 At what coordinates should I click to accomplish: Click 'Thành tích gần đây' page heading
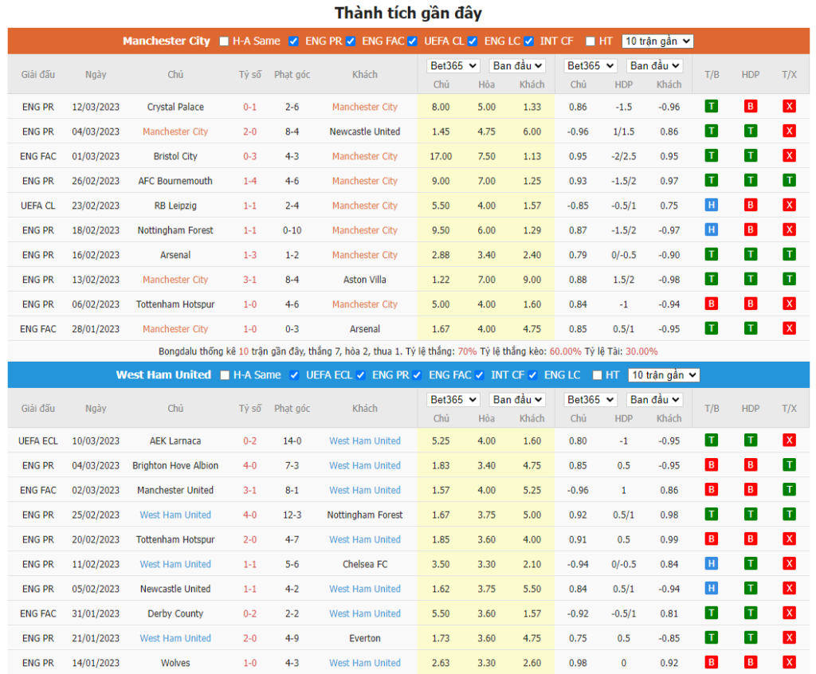click(408, 13)
